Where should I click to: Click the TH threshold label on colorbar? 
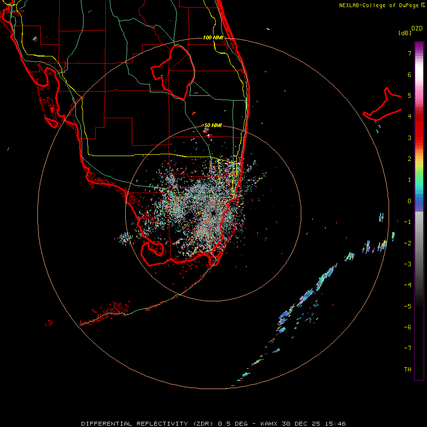point(408,369)
